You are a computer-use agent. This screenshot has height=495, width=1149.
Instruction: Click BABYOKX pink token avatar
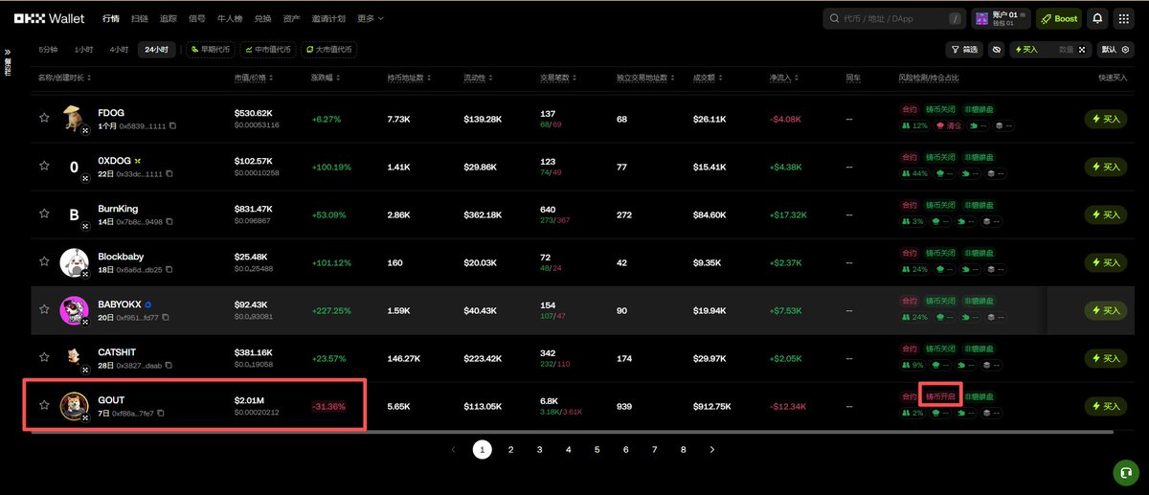(x=74, y=309)
